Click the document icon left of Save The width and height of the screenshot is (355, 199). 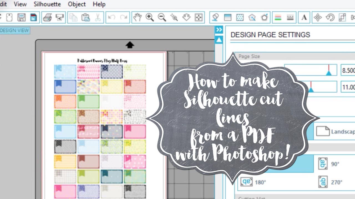tap(9, 17)
